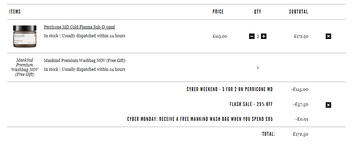This screenshot has height=147, width=363.
Task: Remove the Flash Sale 25% off discount
Action: coord(328,105)
